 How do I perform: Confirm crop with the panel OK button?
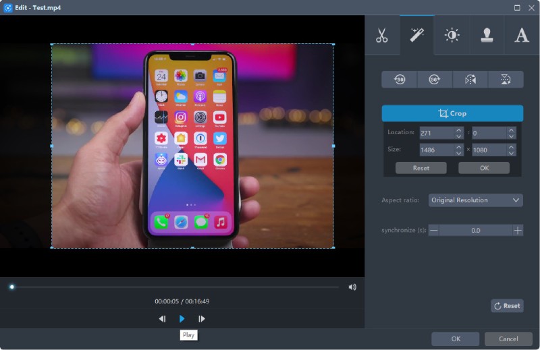(x=484, y=168)
